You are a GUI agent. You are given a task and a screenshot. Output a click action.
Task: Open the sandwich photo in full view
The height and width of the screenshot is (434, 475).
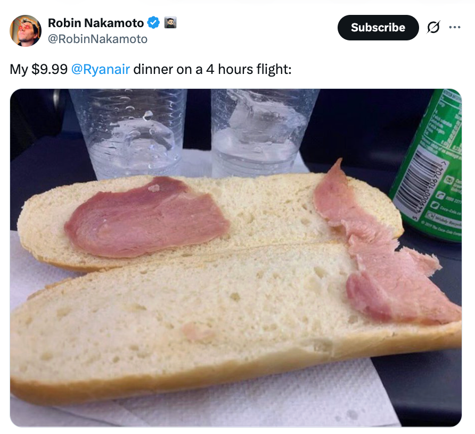click(236, 257)
